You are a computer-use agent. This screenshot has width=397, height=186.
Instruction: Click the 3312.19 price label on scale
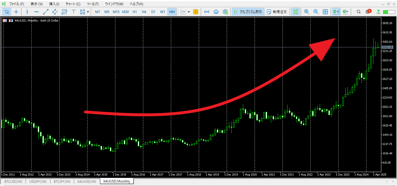click(x=387, y=47)
